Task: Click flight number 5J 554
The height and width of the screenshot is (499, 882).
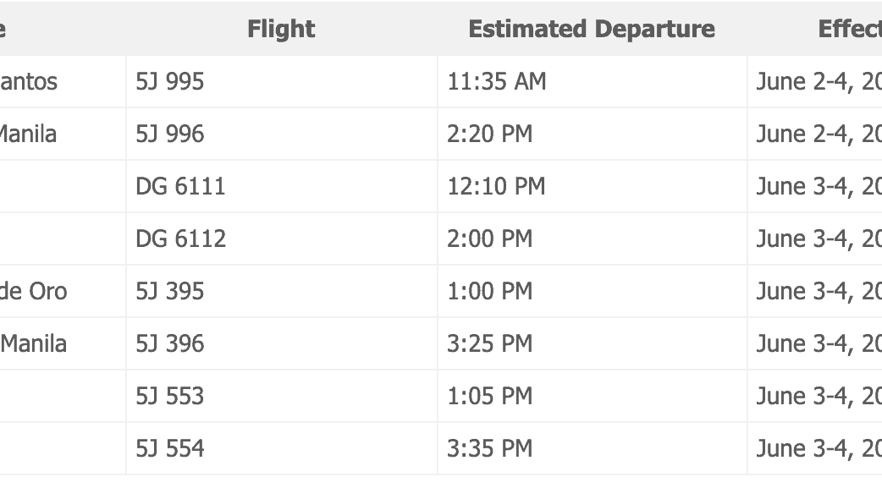Action: pos(170,449)
